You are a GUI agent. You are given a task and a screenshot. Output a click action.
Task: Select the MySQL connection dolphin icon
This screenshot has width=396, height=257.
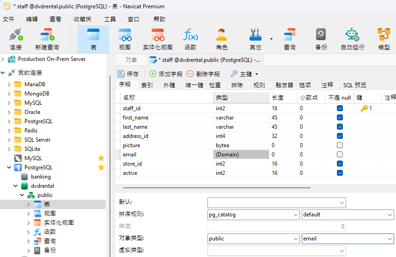coord(18,158)
